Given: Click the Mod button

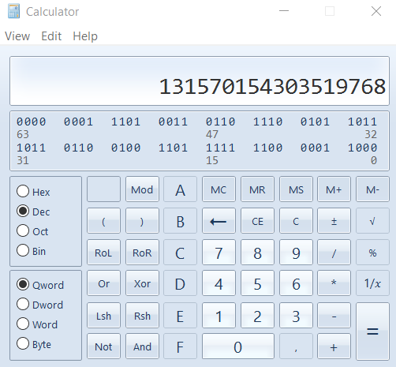Looking at the screenshot, I should pyautogui.click(x=142, y=189).
